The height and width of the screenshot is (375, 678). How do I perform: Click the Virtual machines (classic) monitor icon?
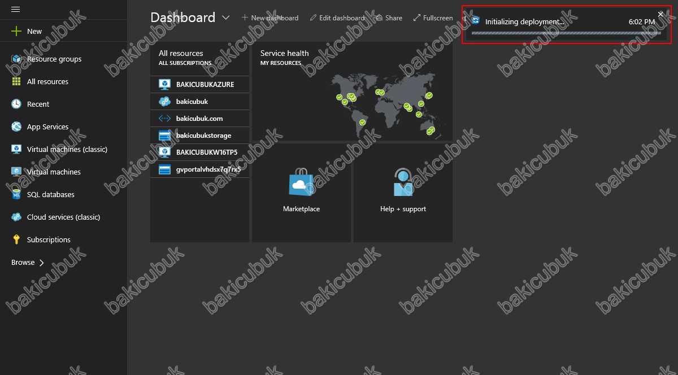[16, 149]
